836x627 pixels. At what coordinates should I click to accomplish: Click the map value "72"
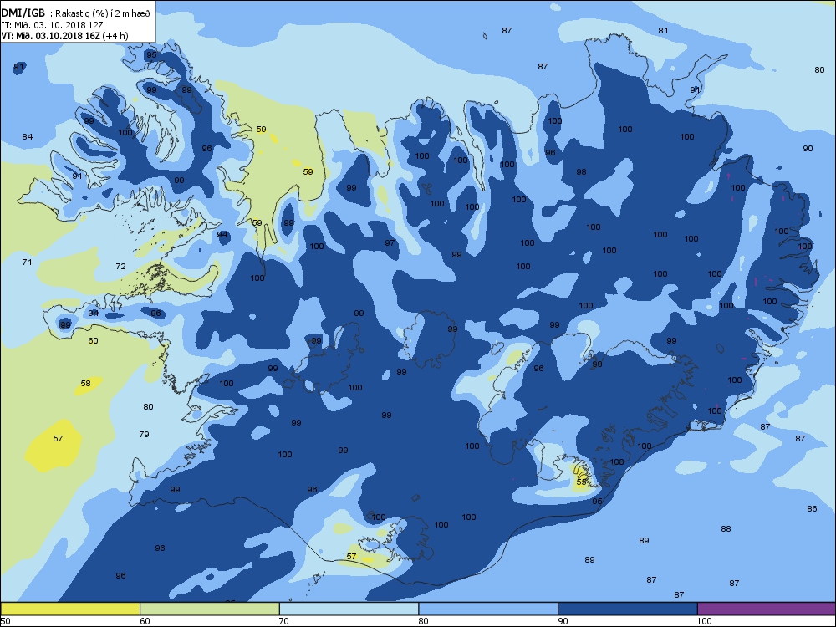(120, 266)
